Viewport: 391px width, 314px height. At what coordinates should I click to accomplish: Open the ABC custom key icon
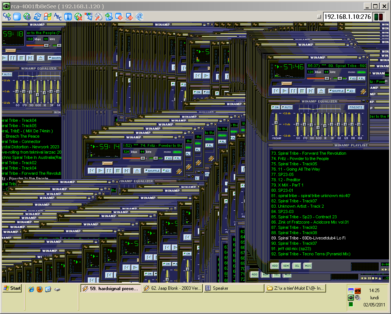57,17
